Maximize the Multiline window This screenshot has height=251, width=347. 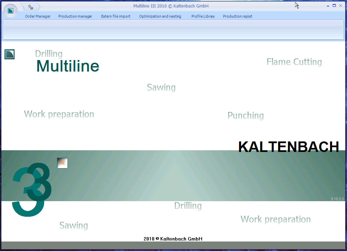point(334,5)
